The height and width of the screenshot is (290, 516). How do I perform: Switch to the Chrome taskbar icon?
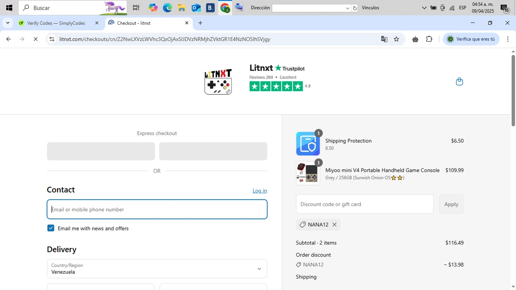[225, 8]
